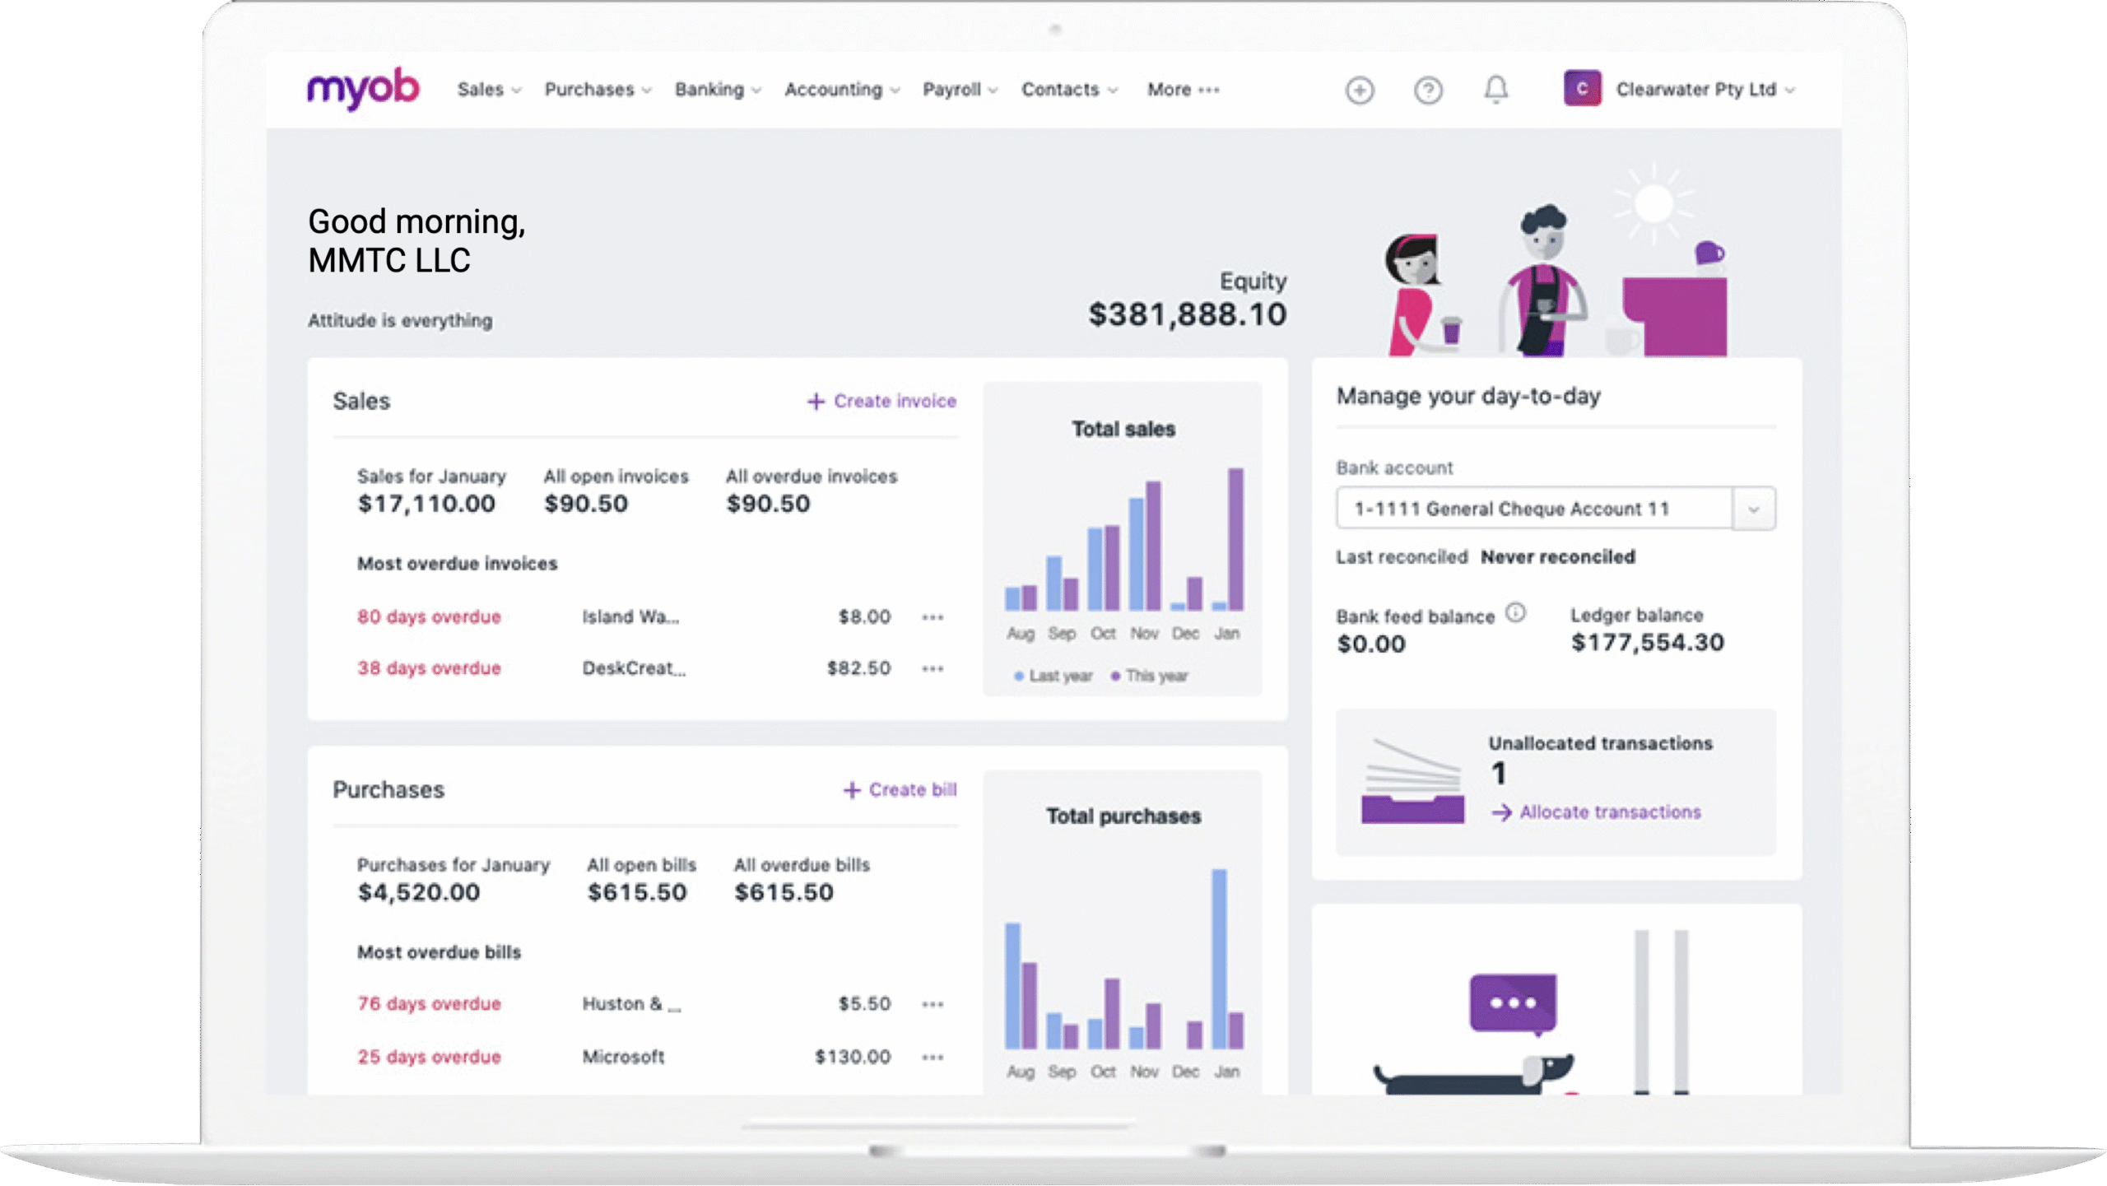Open ellipsis menu for Island Wa invoice
Image resolution: width=2107 pixels, height=1186 pixels.
[933, 617]
